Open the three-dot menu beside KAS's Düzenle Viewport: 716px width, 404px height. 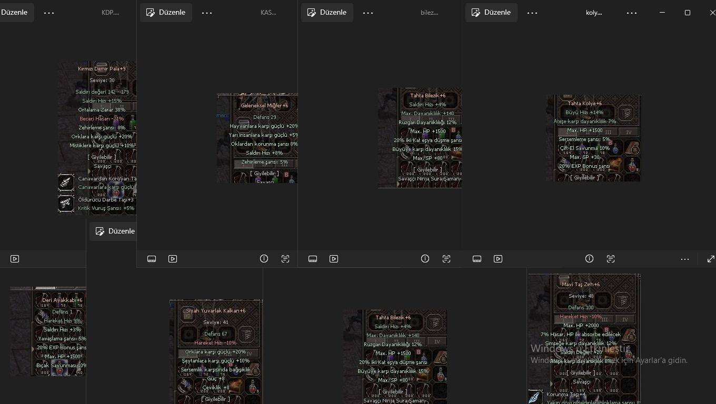[x=207, y=13]
